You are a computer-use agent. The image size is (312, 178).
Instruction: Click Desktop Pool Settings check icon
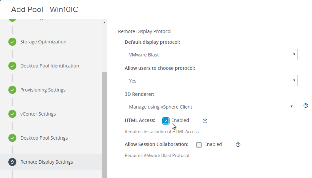click(12, 138)
